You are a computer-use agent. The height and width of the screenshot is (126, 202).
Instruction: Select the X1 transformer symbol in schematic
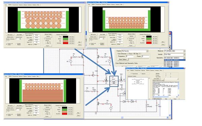(114, 82)
